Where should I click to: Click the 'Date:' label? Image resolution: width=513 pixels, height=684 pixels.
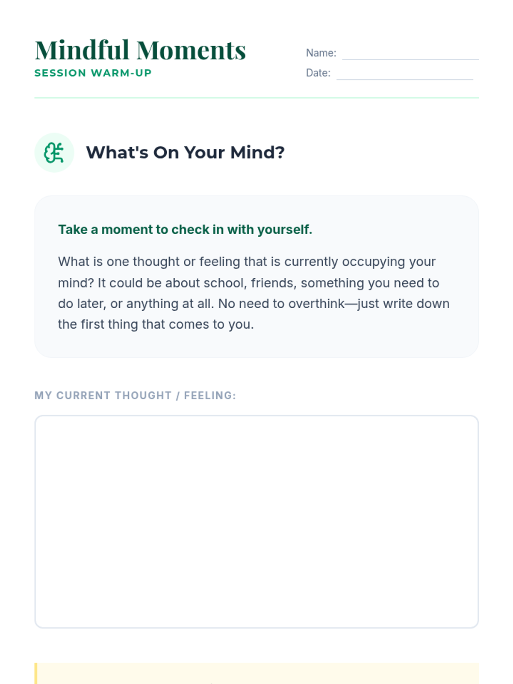[x=318, y=73]
